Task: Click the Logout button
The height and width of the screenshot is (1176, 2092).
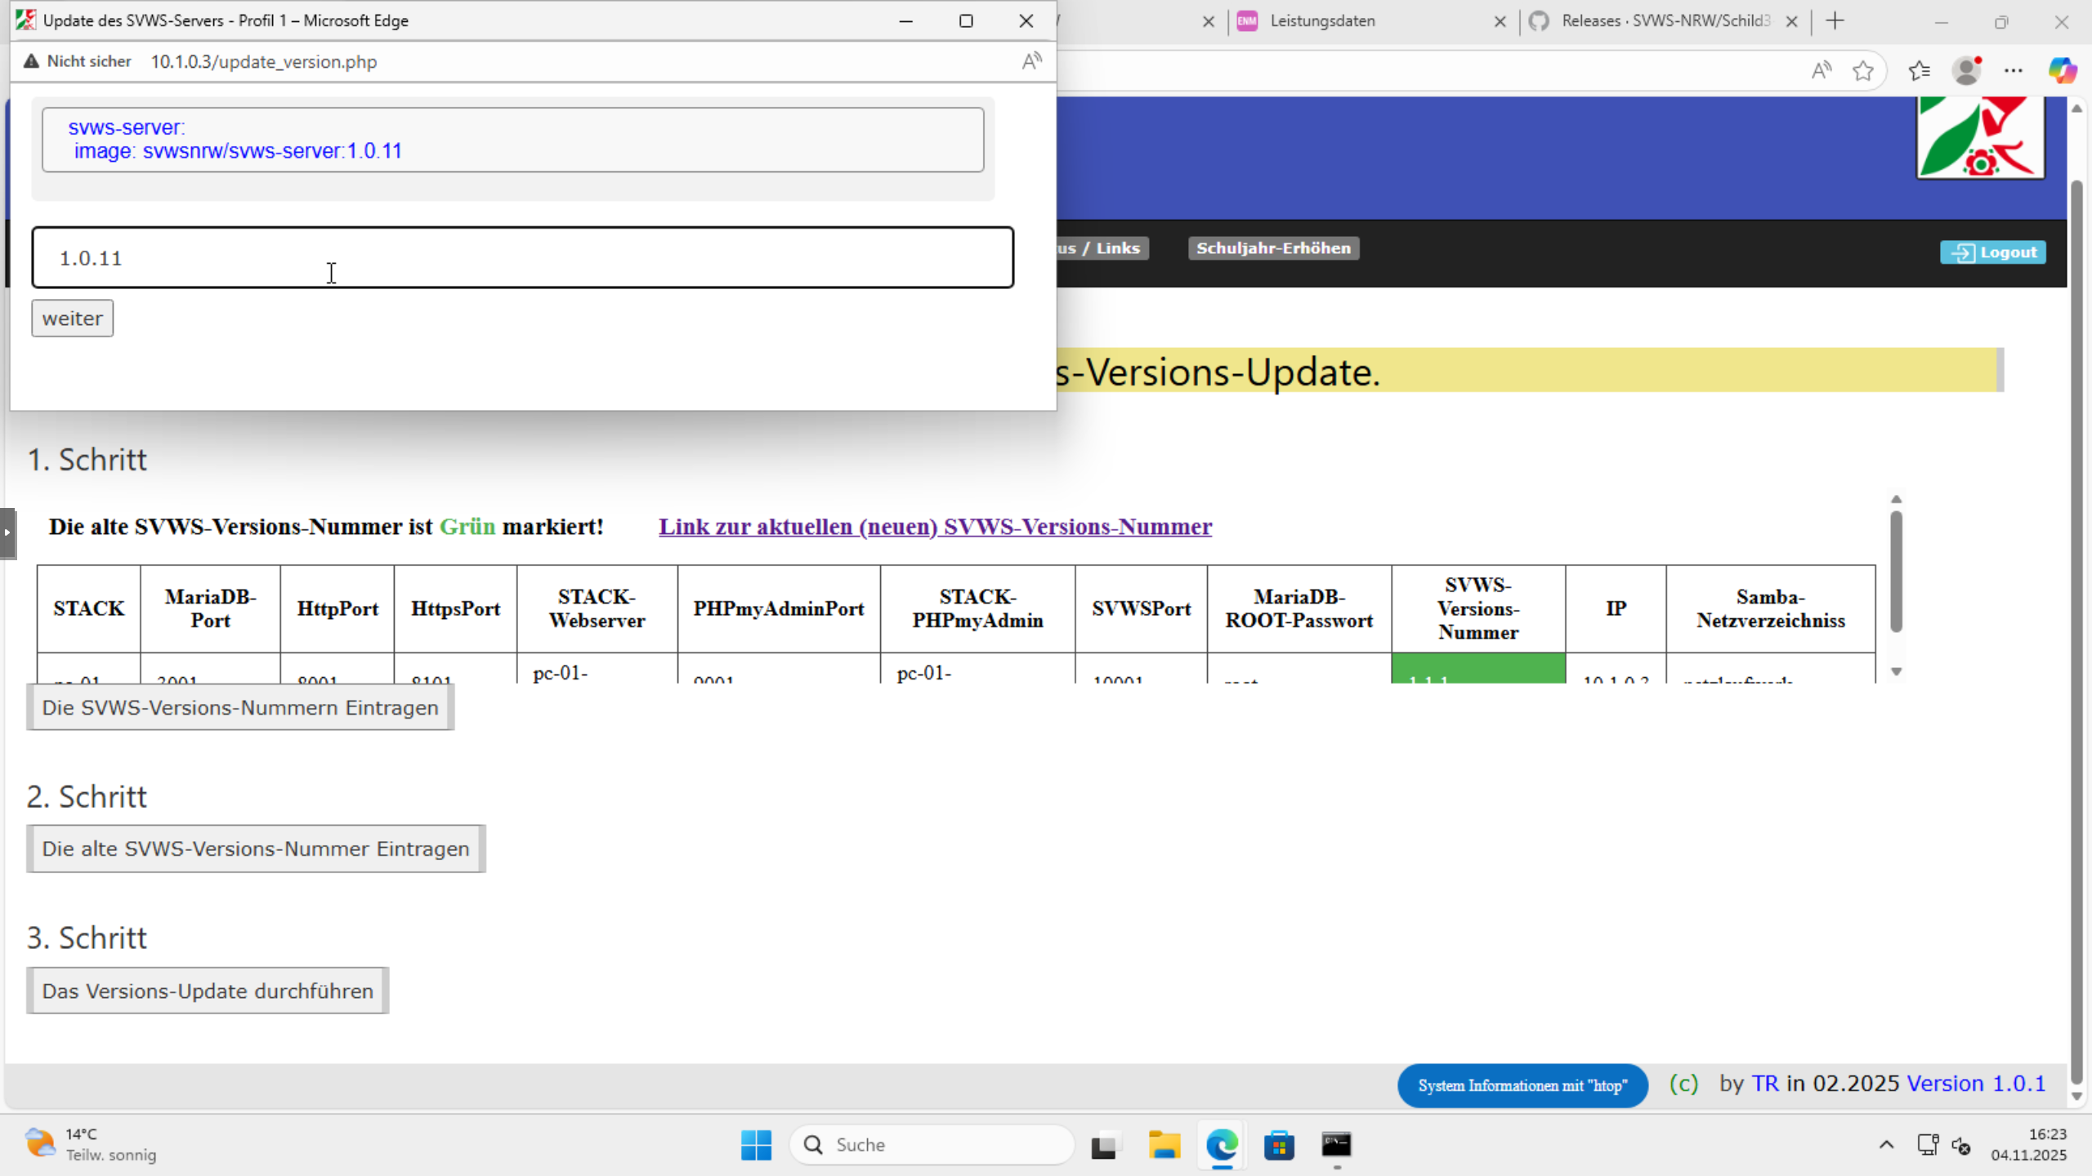Action: click(x=1993, y=252)
